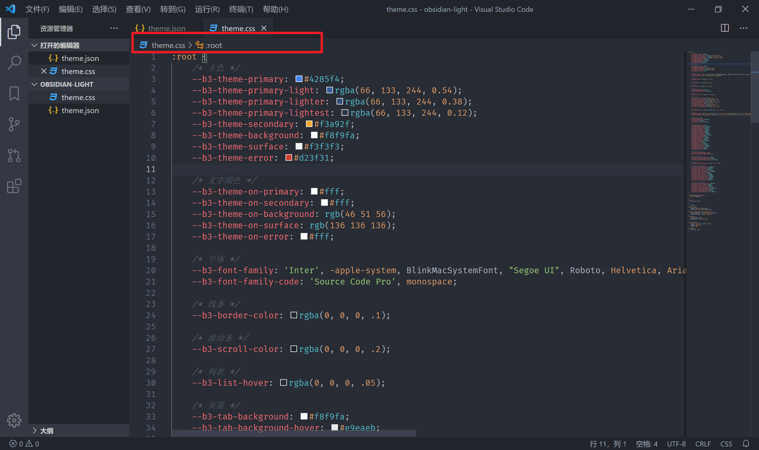Change encoding via UTF-8 status item
Screen dimensions: 759x450
[x=676, y=443]
